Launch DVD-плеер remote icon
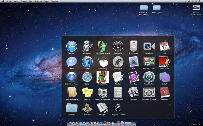Viewport: 203px width, 126px height. pos(134,46)
